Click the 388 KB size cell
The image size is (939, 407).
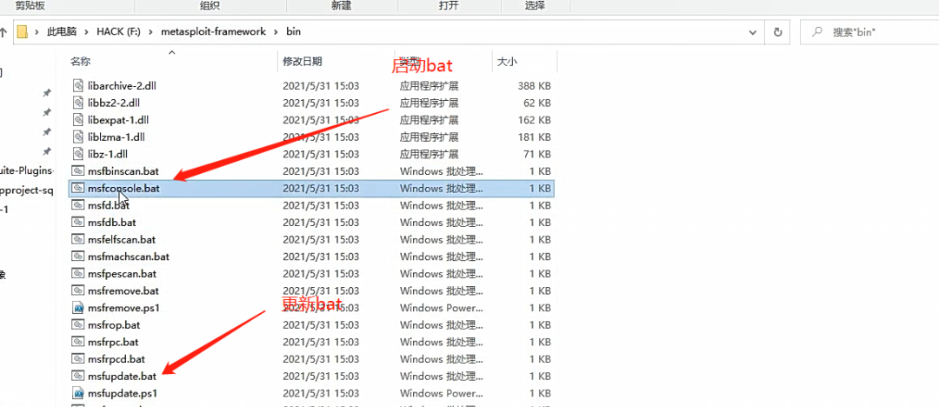tap(534, 86)
